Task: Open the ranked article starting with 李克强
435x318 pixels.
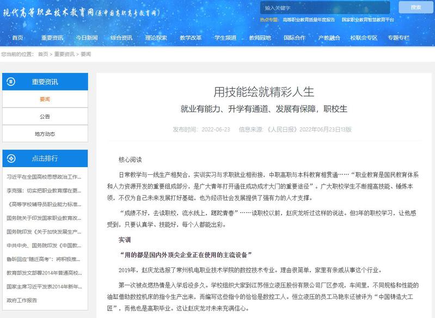Action: [44, 191]
